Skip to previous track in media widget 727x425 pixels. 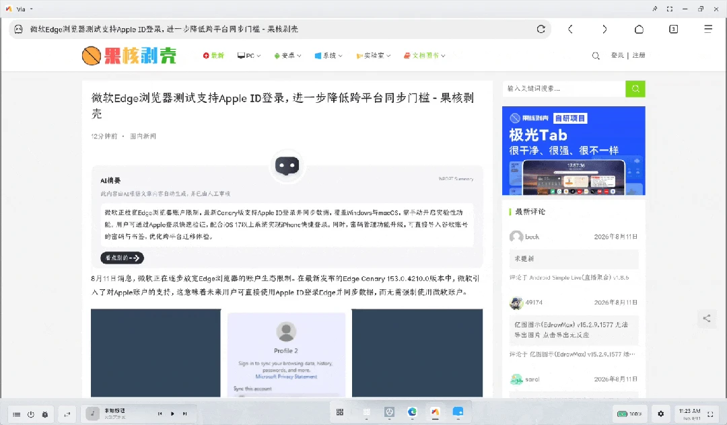pos(160,414)
